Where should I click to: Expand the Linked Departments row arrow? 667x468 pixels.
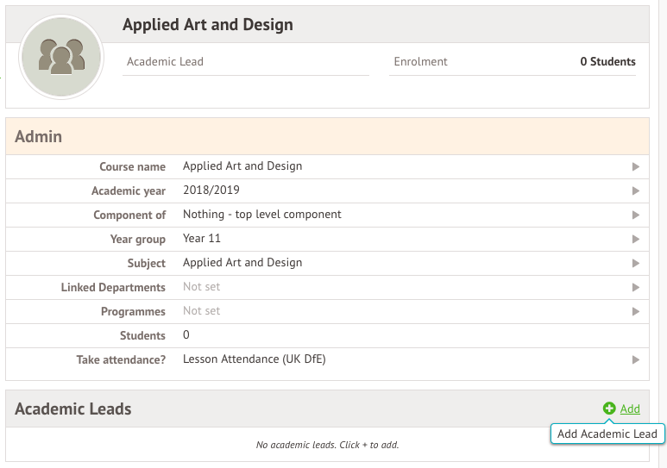[635, 287]
